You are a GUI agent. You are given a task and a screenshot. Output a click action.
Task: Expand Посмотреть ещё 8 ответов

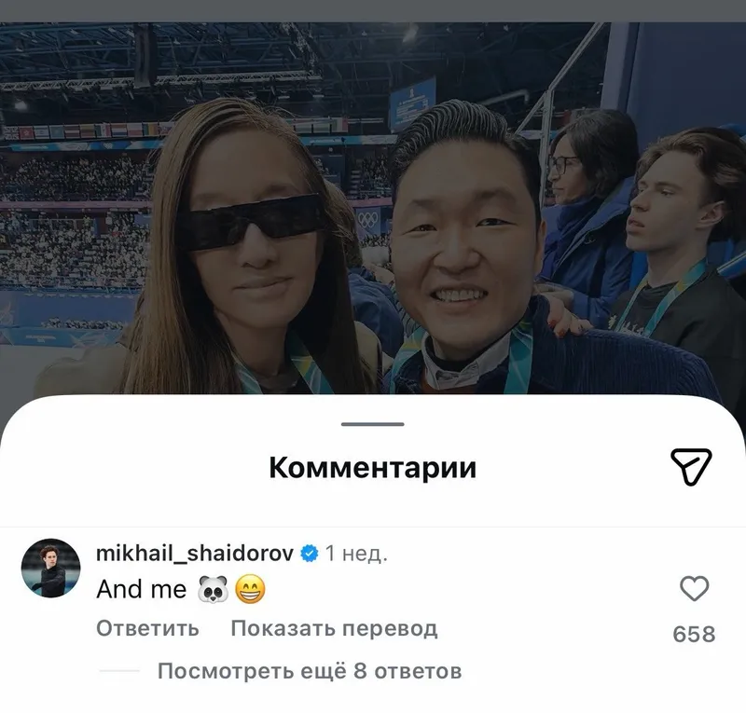[310, 671]
